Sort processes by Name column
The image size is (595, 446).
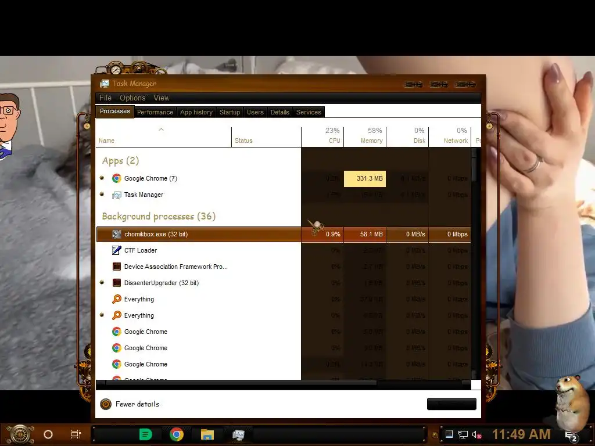pos(163,137)
